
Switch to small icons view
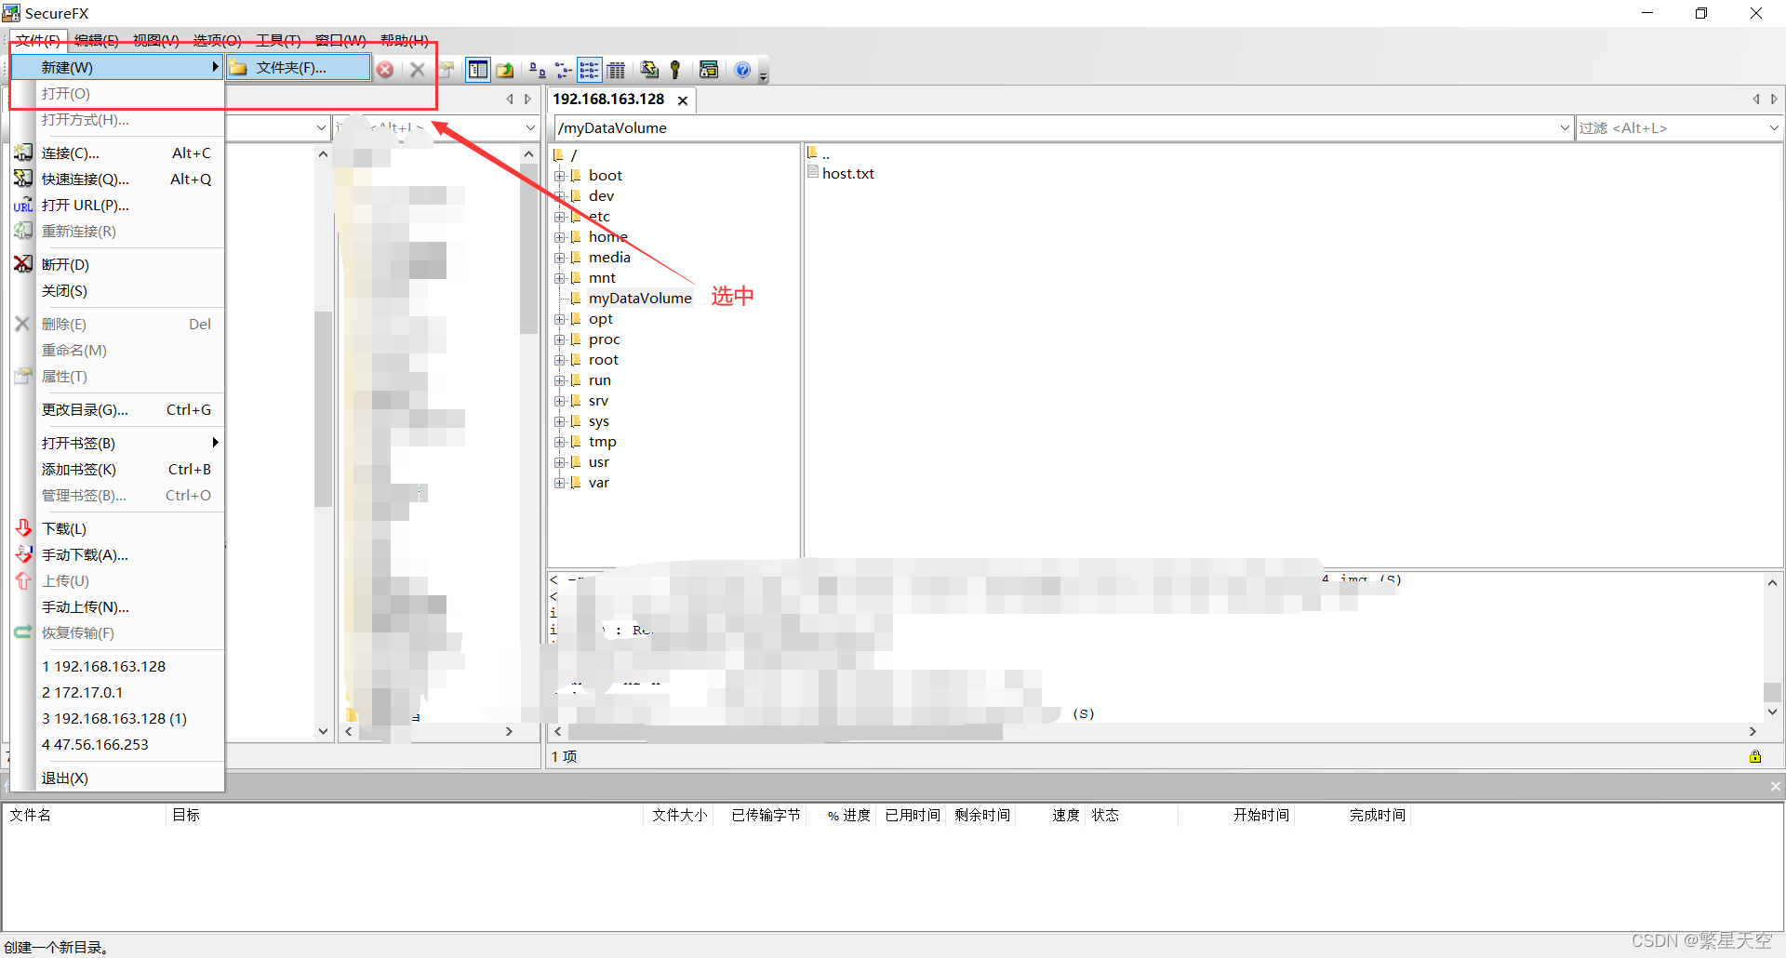[x=563, y=70]
